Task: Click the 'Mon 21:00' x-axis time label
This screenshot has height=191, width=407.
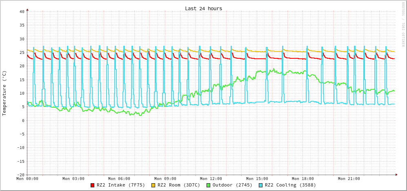Action: [x=349, y=179]
